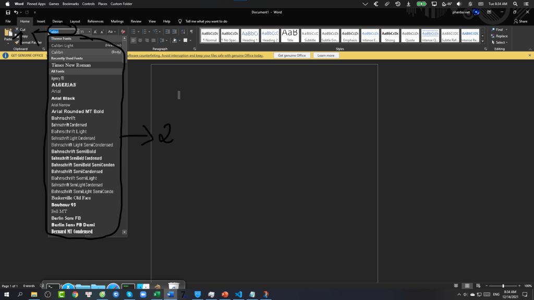Toggle Show/Hide paragraph marks (¶)
This screenshot has width=534, height=300.
(x=191, y=32)
